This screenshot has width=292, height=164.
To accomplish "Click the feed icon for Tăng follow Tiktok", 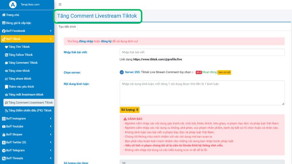I will [6, 55].
